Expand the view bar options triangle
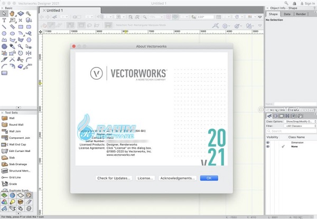The width and height of the screenshot is (317, 219). 260,17
